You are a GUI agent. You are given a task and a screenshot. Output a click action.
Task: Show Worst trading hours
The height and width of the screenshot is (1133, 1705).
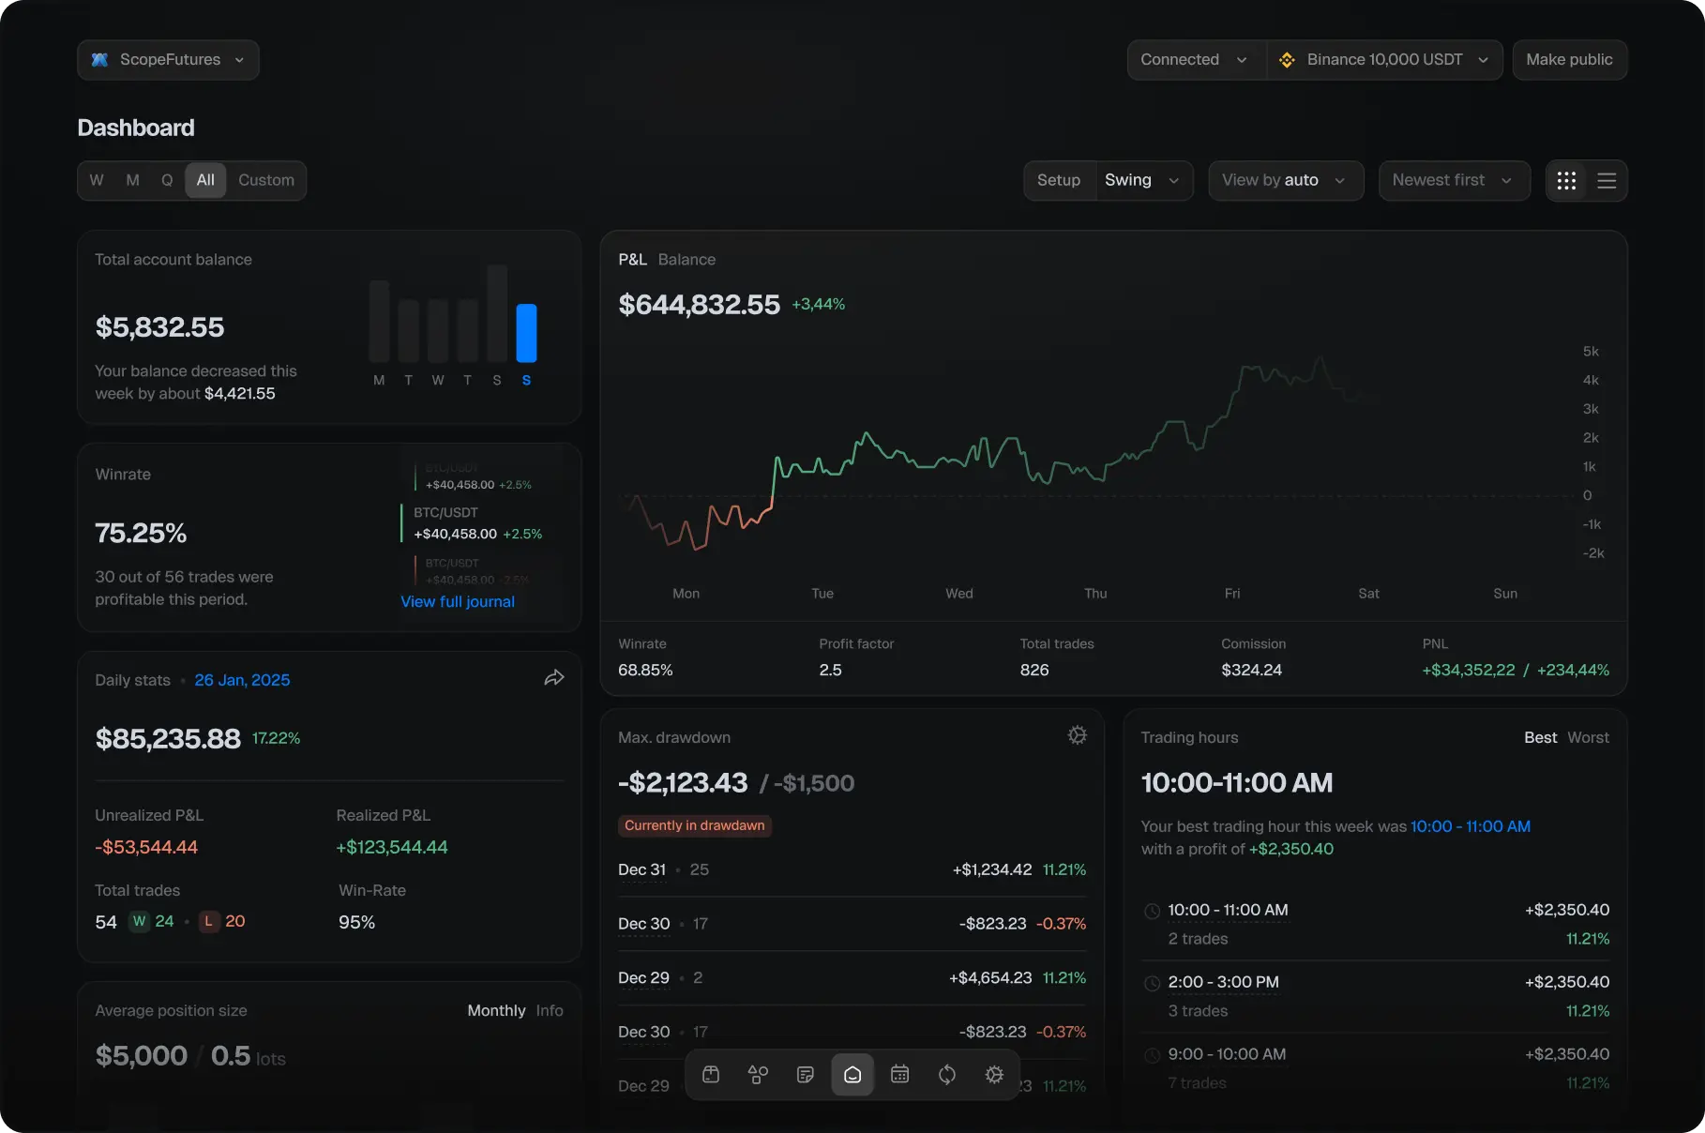point(1588,737)
